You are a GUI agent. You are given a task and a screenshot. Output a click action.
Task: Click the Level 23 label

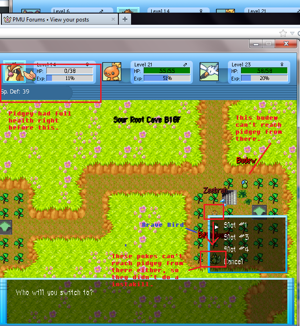(241, 65)
